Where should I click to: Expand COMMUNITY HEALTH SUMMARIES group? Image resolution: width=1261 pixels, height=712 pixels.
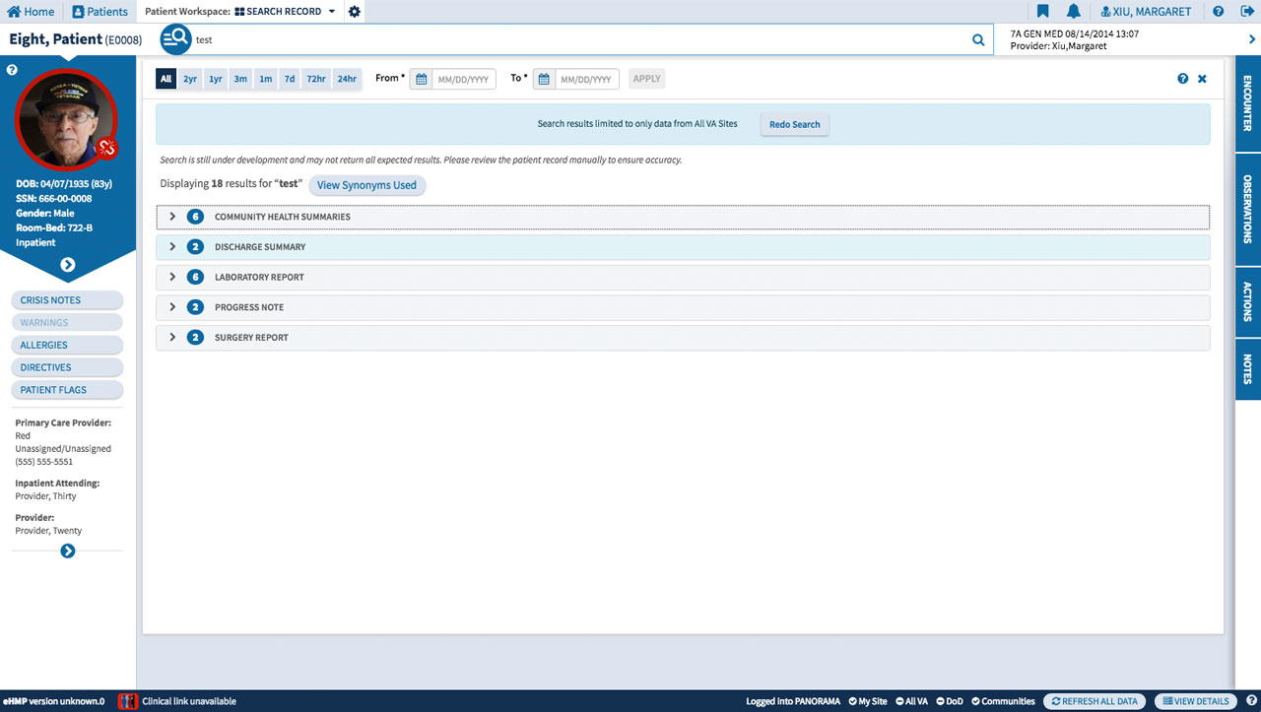pyautogui.click(x=683, y=217)
